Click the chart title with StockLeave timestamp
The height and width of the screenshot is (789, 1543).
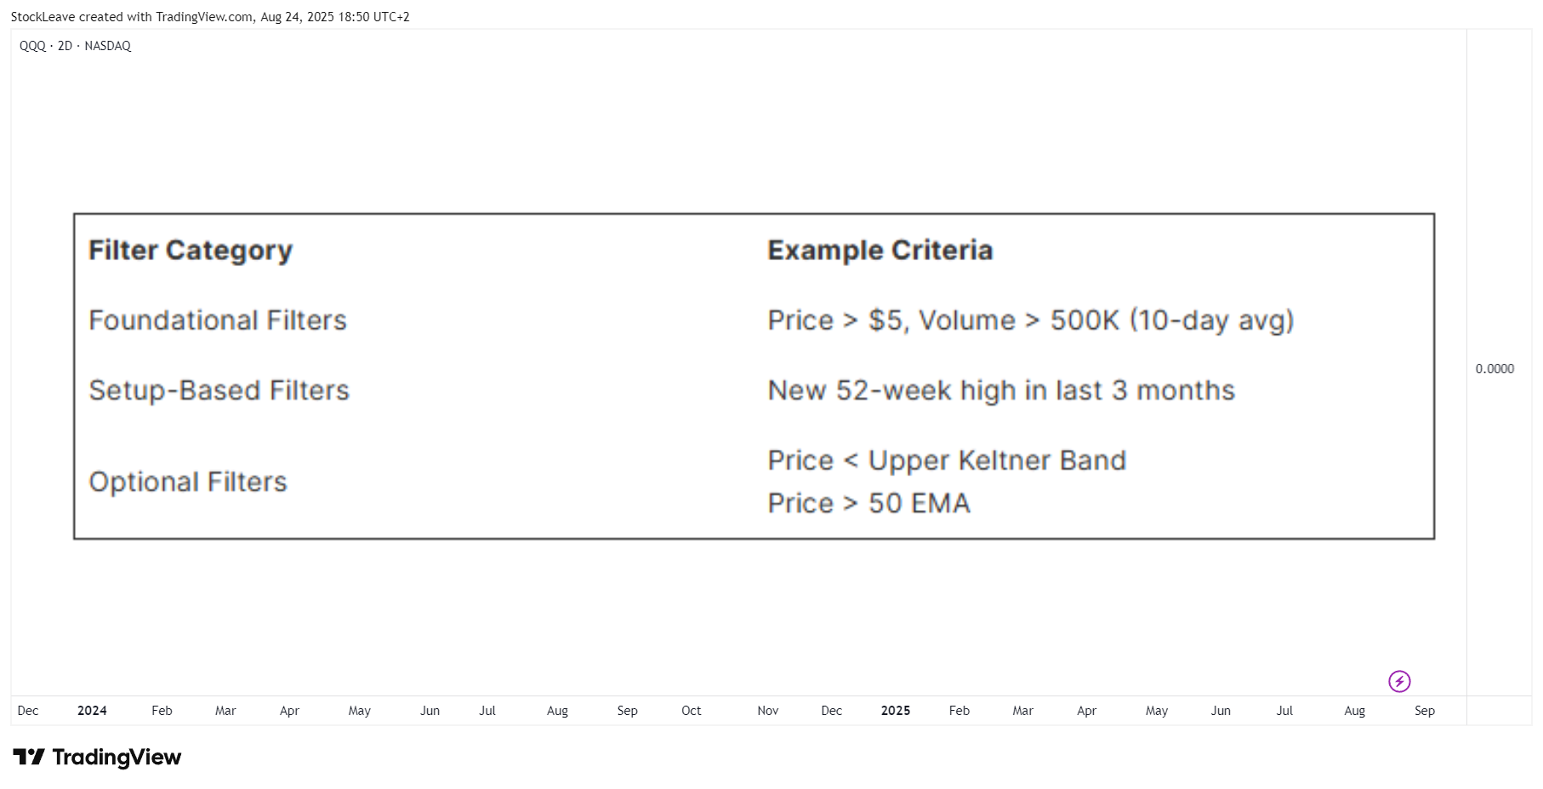click(x=210, y=17)
